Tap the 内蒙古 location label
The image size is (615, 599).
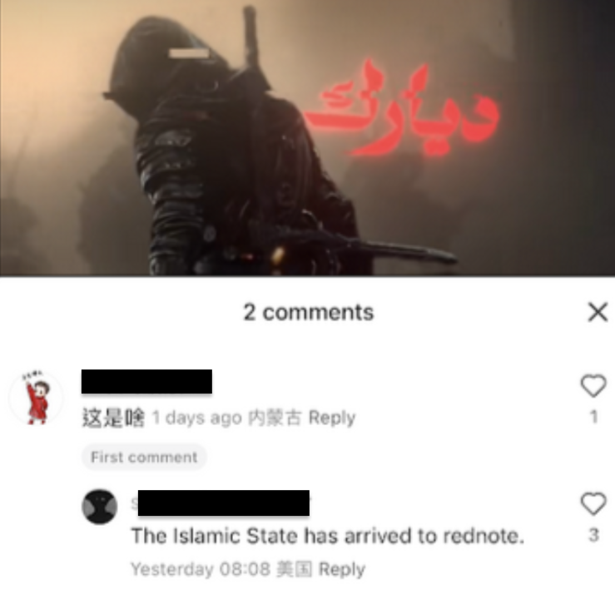coord(275,418)
